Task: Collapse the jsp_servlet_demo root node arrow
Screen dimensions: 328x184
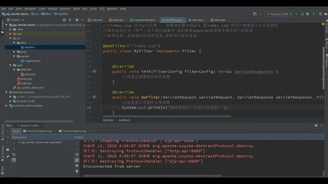Action: [x=7, y=25]
